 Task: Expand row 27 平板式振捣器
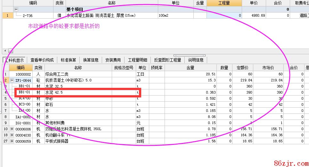point(12,141)
